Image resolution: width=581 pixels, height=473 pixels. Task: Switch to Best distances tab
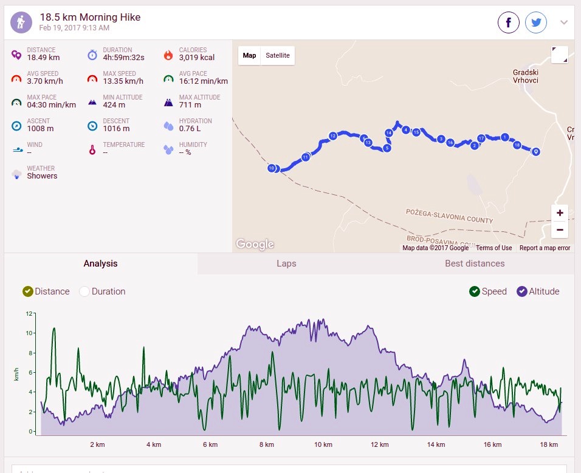(475, 264)
